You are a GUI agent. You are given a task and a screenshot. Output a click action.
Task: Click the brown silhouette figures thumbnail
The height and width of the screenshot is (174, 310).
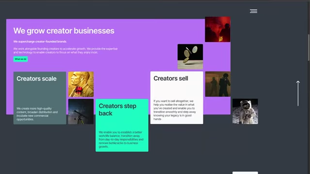coord(218,84)
